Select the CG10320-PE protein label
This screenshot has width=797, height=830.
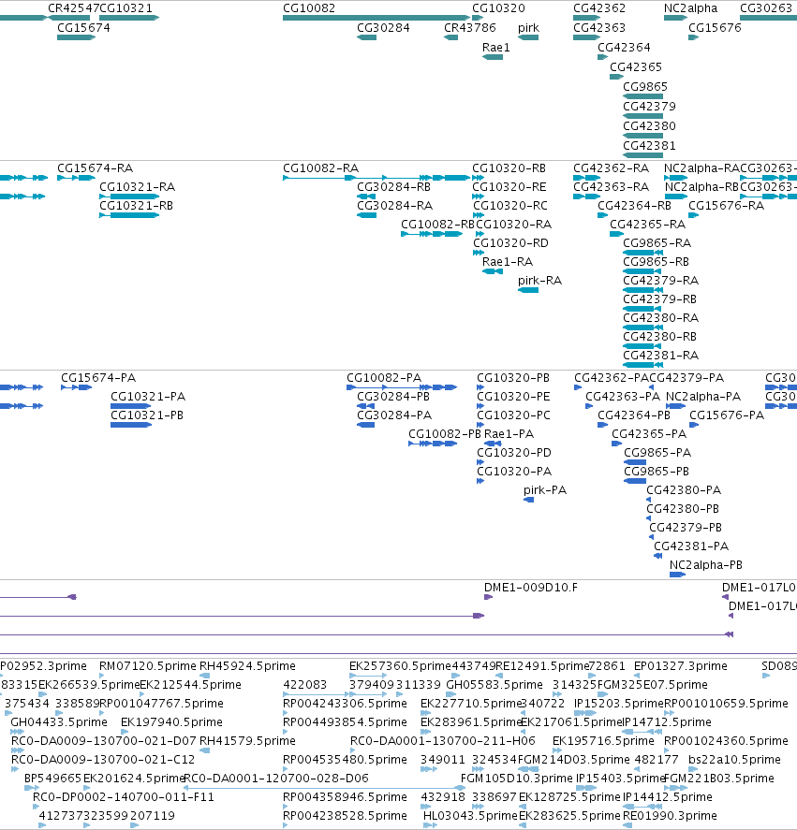513,397
